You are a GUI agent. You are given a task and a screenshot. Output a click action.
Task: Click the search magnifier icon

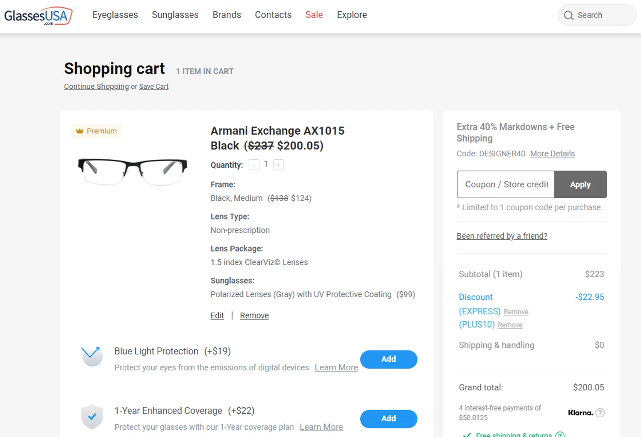click(568, 15)
